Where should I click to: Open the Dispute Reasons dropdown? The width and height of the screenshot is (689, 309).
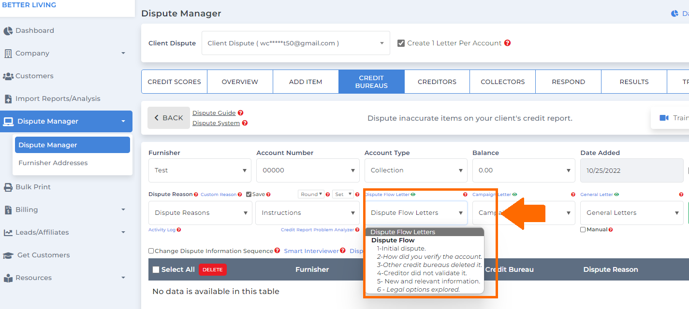point(200,213)
